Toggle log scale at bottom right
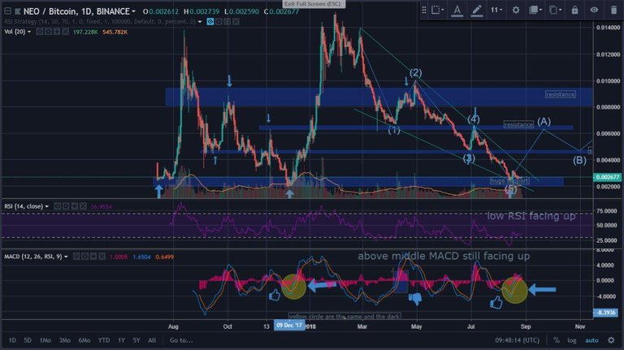Viewport: 624px width, 350px height. point(572,340)
